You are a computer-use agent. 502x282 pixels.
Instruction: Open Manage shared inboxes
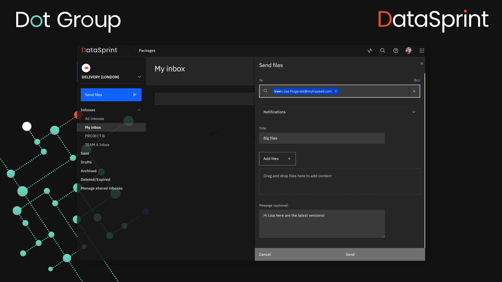pyautogui.click(x=101, y=188)
